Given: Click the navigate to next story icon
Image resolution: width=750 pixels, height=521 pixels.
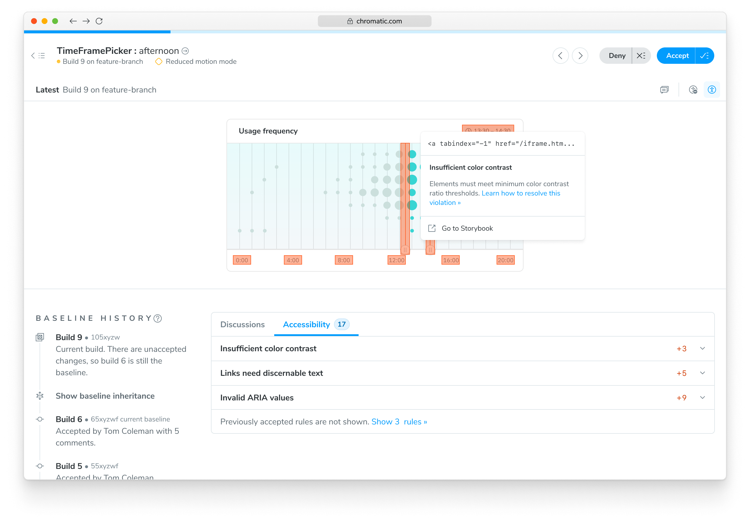Looking at the screenshot, I should point(580,55).
